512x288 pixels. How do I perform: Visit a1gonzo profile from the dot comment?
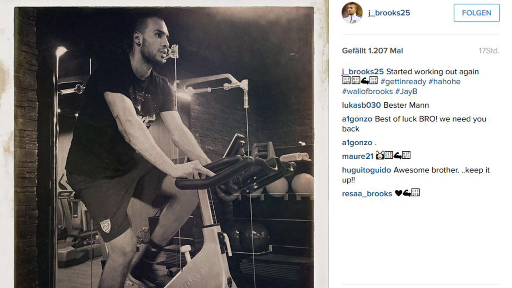coord(357,142)
